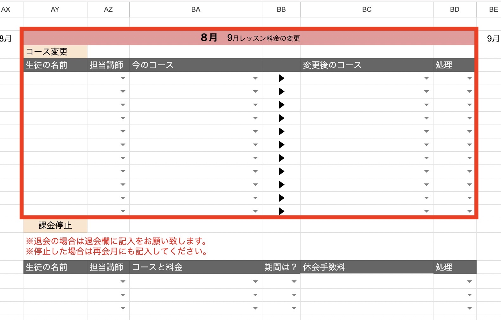Open 期間は？ dropdown in first 課金停止 row
Viewport: 501px width, 320px height.
[x=294, y=282]
